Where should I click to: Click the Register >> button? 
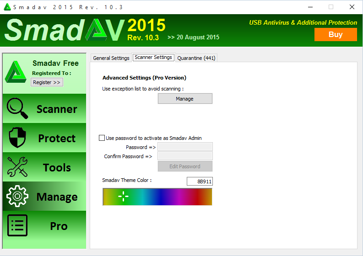click(x=47, y=82)
